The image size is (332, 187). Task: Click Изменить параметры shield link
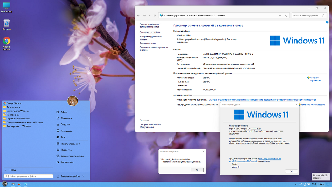pyautogui.click(x=314, y=79)
